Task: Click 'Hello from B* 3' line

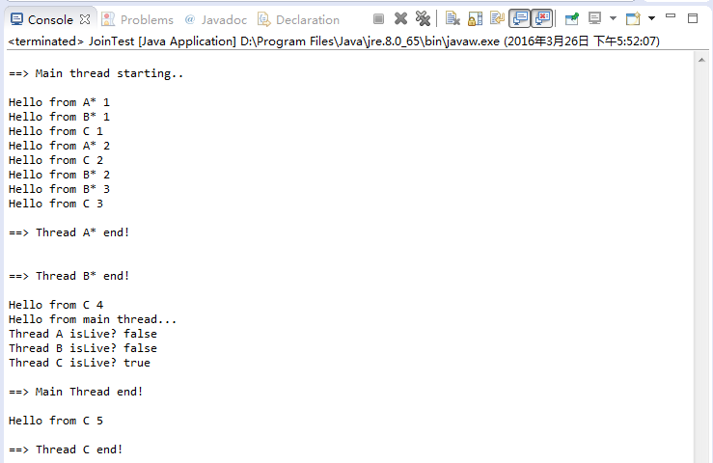Action: point(59,189)
